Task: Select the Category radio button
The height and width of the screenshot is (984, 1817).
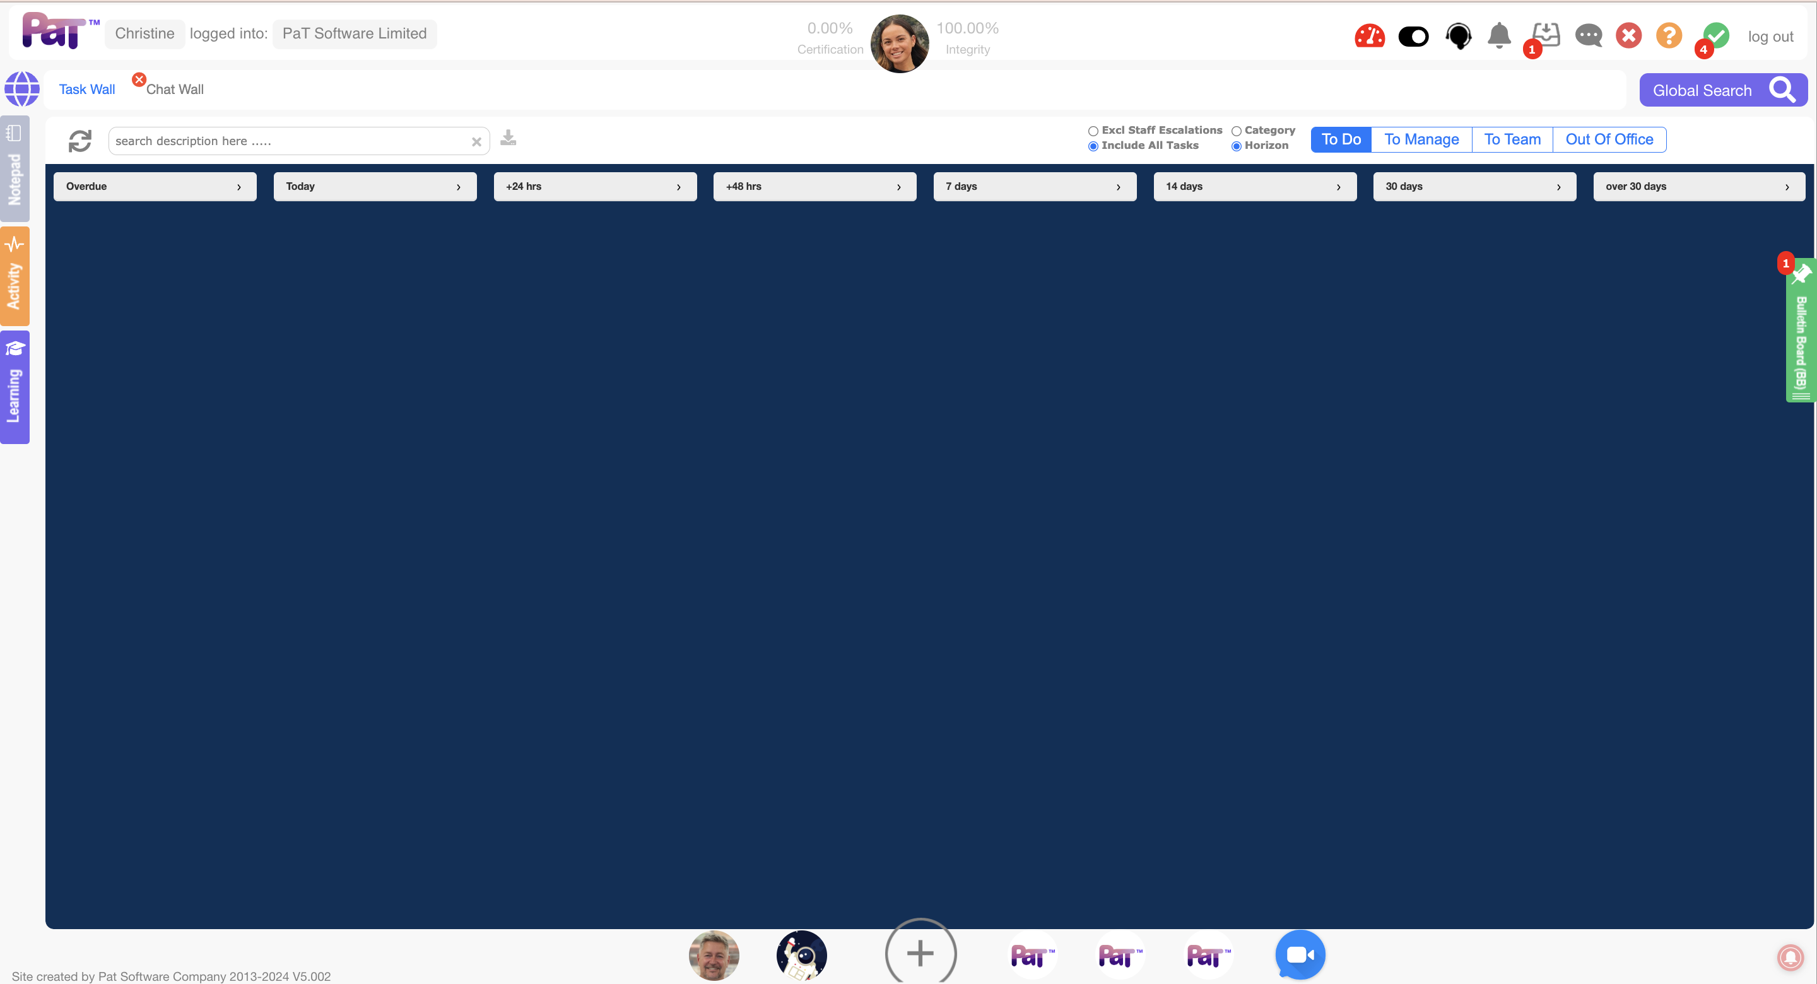Action: coord(1236,131)
